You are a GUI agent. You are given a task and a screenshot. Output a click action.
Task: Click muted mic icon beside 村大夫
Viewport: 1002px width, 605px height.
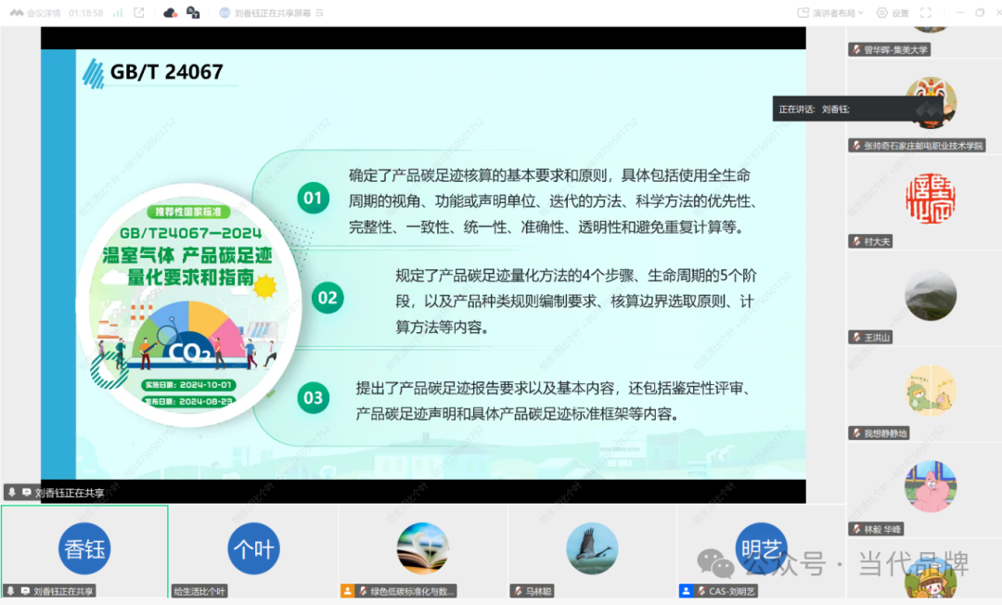tap(857, 241)
